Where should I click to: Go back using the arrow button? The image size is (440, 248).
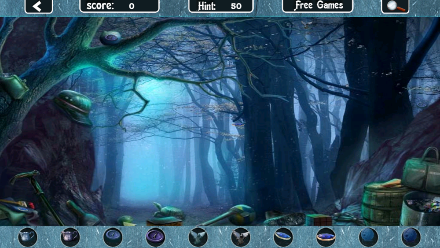tap(39, 6)
